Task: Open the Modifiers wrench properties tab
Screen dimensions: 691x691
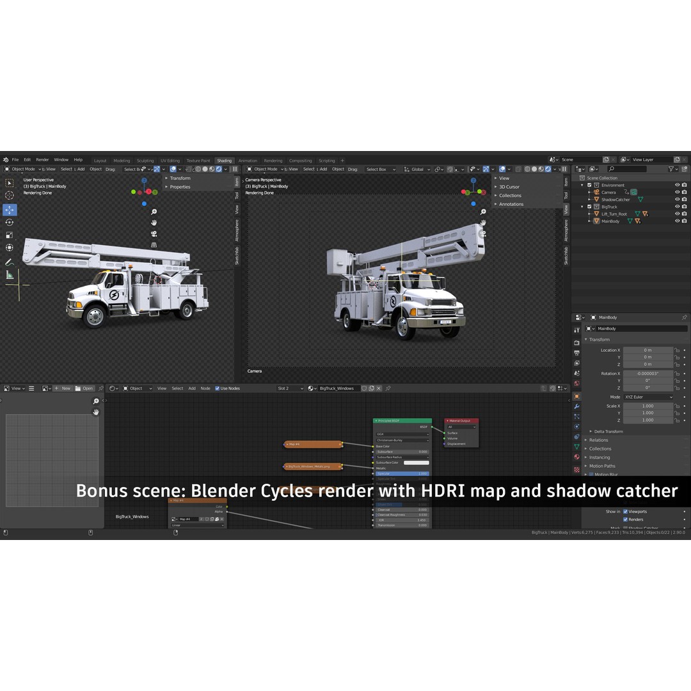Action: [577, 406]
